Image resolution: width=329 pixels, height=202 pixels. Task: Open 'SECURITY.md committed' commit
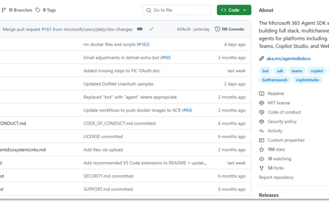click(x=108, y=176)
